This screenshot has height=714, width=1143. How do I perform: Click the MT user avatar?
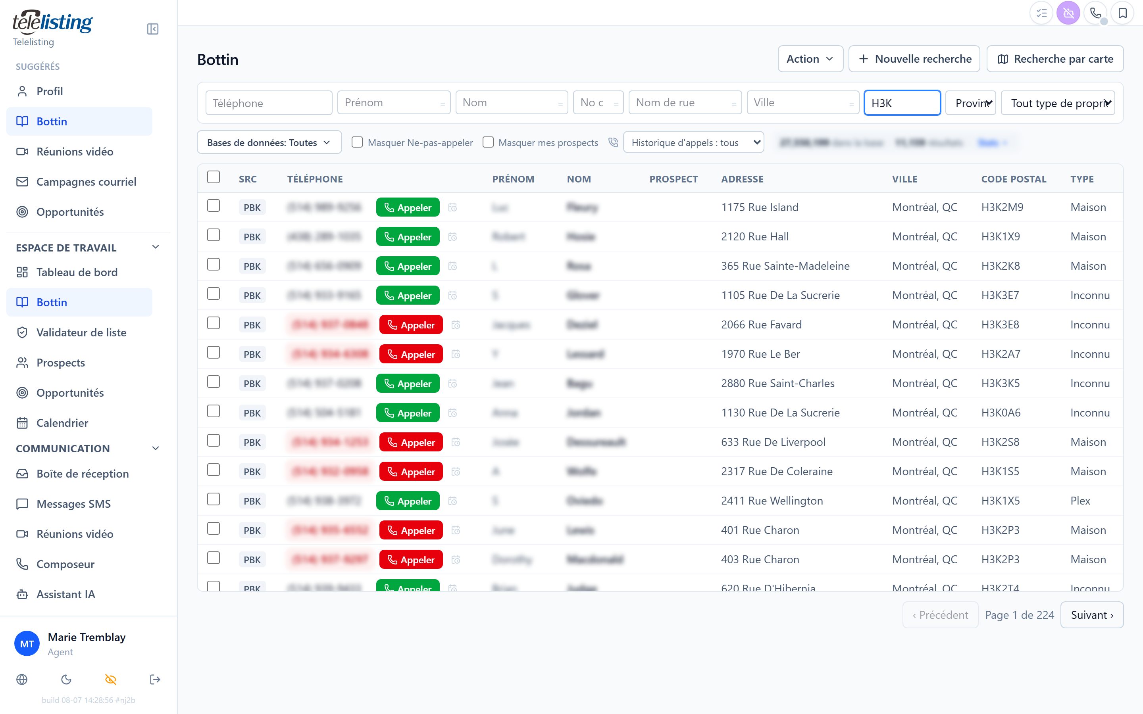(x=27, y=644)
